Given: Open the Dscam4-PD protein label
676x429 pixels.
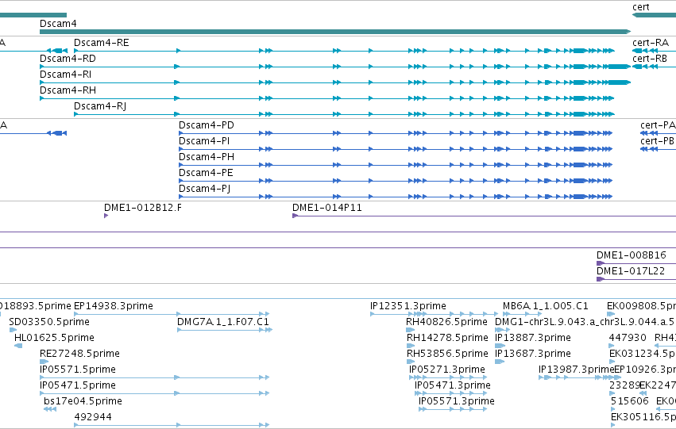Looking at the screenshot, I should tap(207, 125).
